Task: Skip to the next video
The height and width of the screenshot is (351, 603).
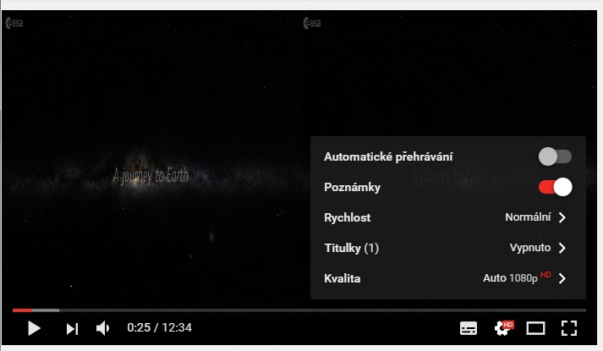Action: (72, 329)
